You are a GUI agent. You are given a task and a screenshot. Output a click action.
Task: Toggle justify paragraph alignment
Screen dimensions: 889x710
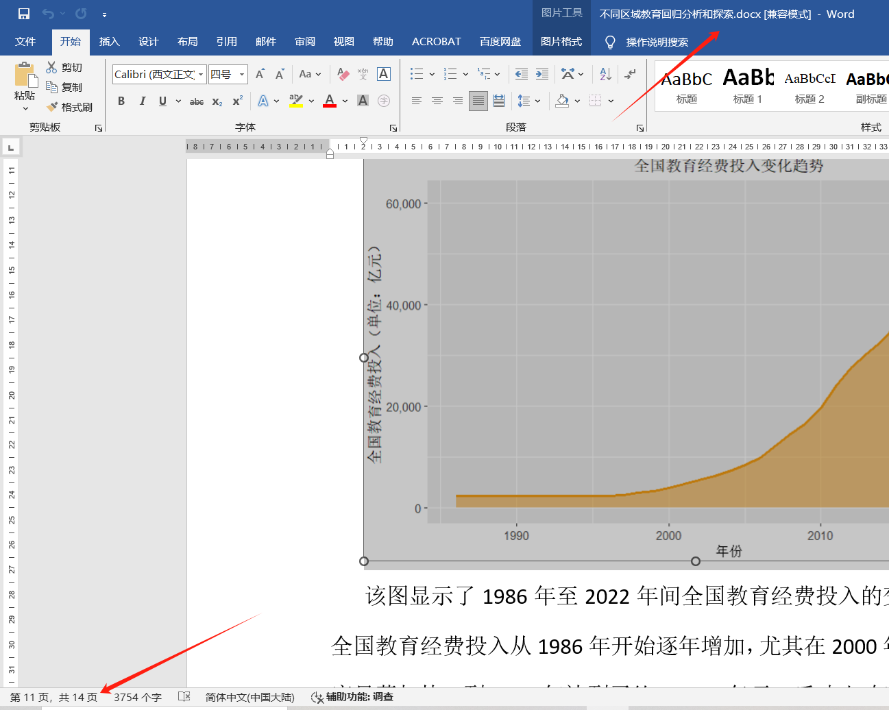[x=478, y=101]
